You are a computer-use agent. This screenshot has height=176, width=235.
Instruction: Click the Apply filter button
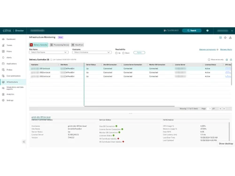pos(139,53)
